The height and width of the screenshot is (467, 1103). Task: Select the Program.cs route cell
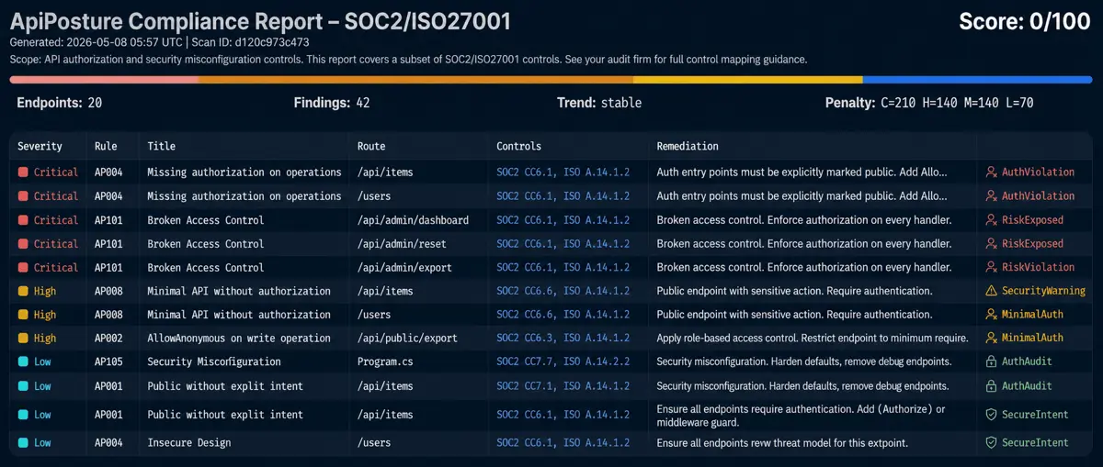point(386,361)
